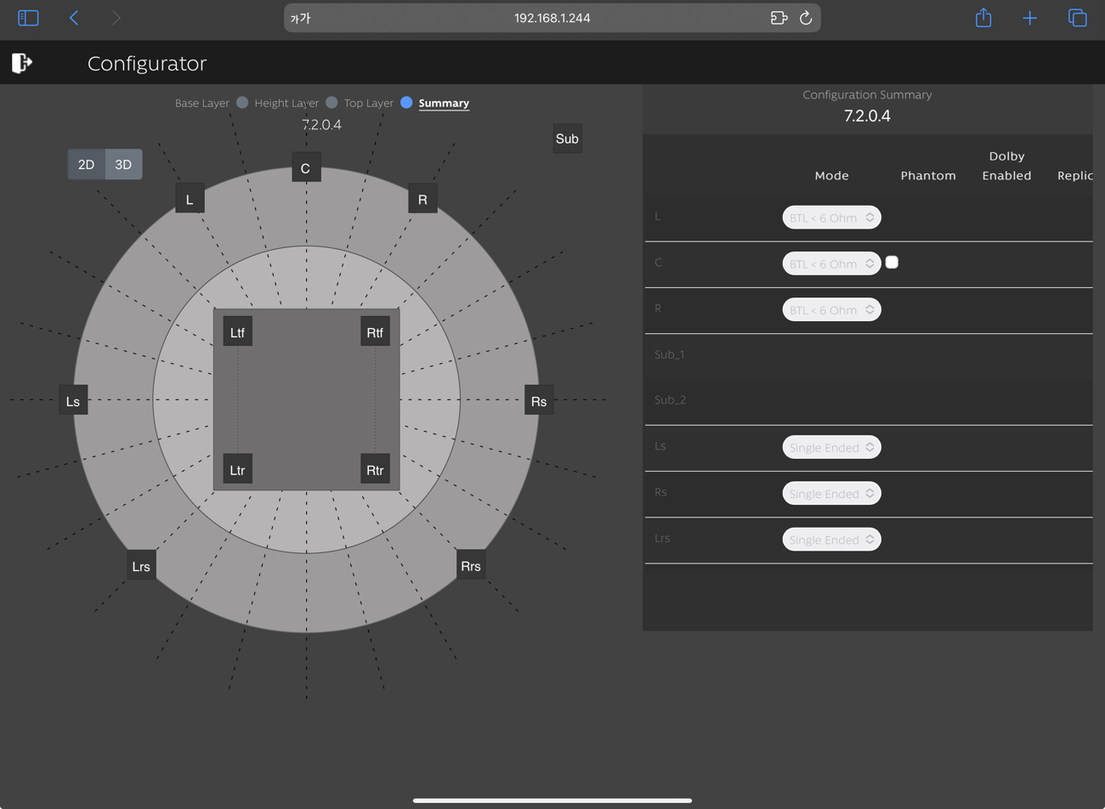Open the Safari sidebar panel
The width and height of the screenshot is (1105, 809).
[28, 18]
